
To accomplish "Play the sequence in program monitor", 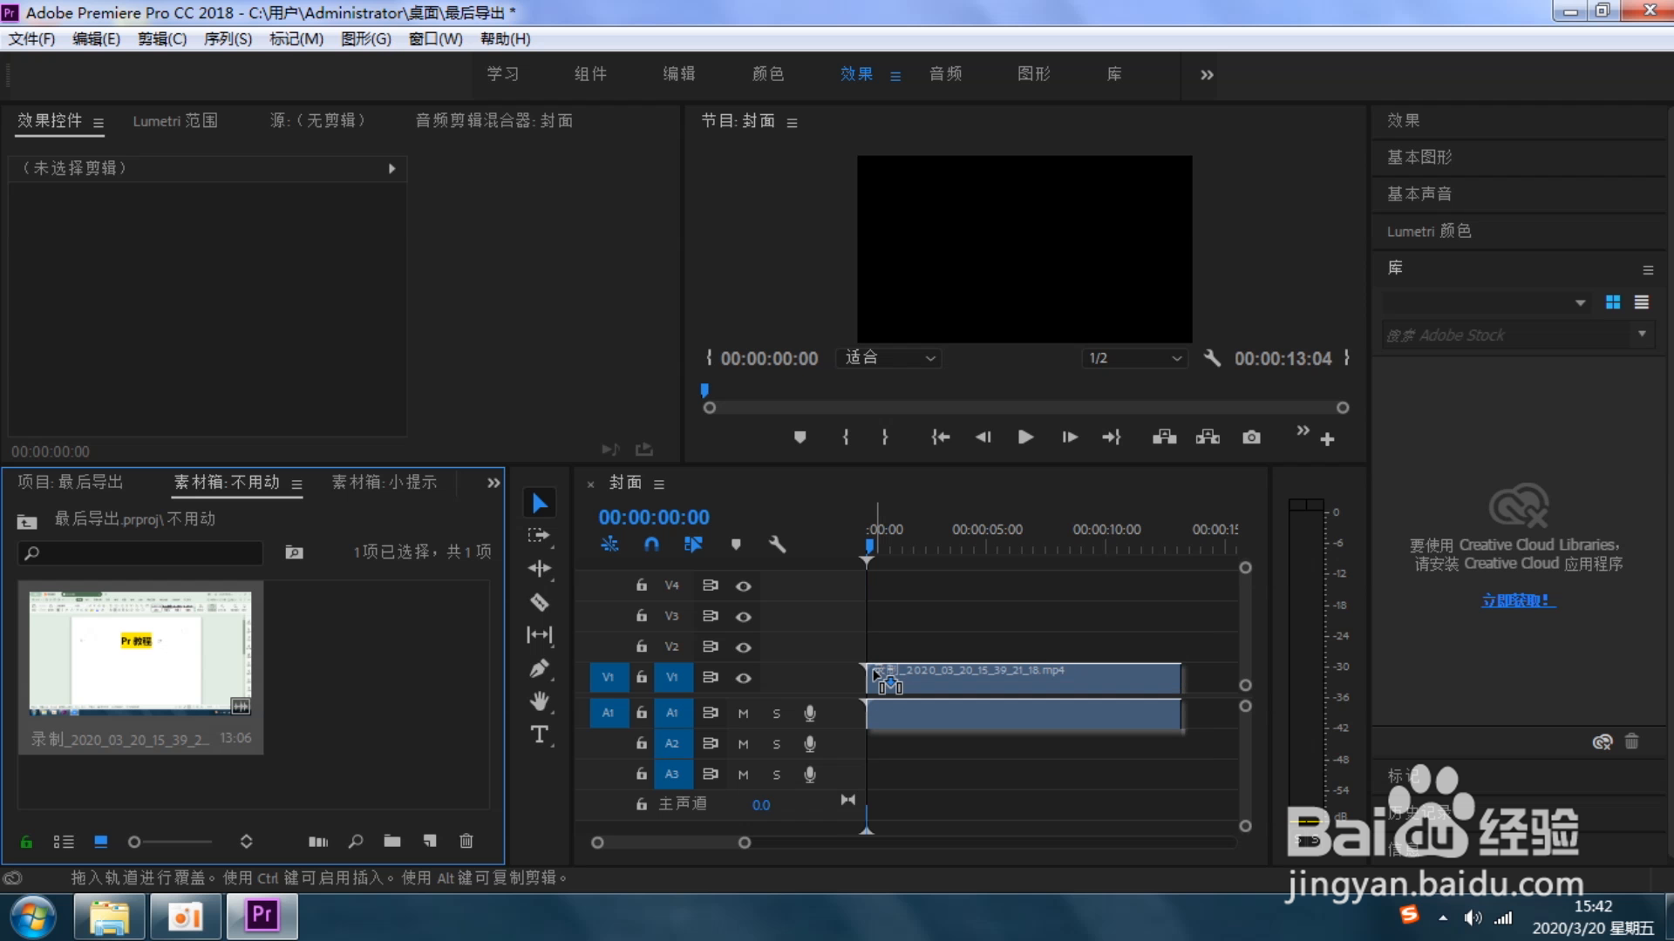I will (1025, 437).
